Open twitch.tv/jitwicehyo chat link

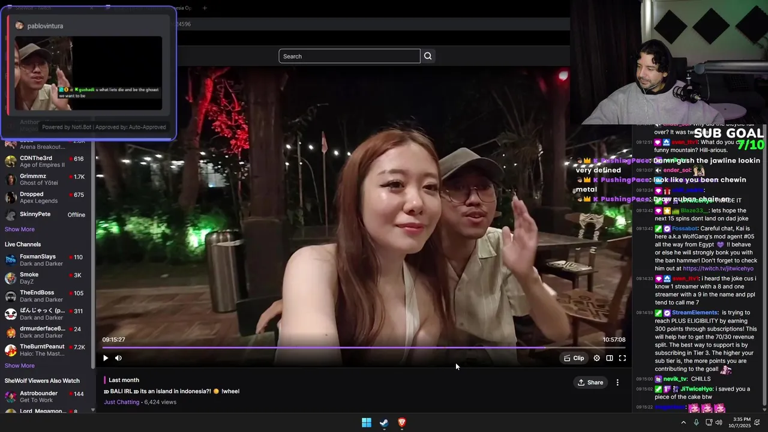[x=718, y=269]
